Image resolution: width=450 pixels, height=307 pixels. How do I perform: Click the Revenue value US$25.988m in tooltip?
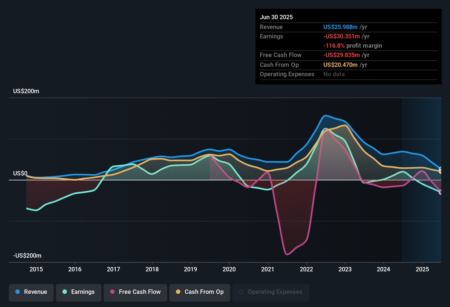pos(340,27)
